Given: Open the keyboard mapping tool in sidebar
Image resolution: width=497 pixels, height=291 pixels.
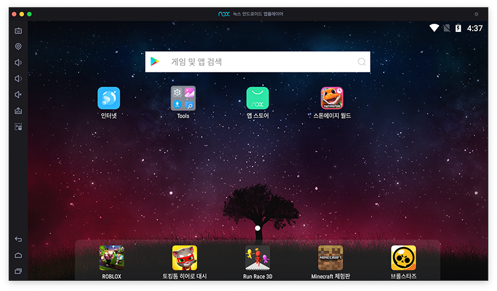Looking at the screenshot, I should (18, 31).
